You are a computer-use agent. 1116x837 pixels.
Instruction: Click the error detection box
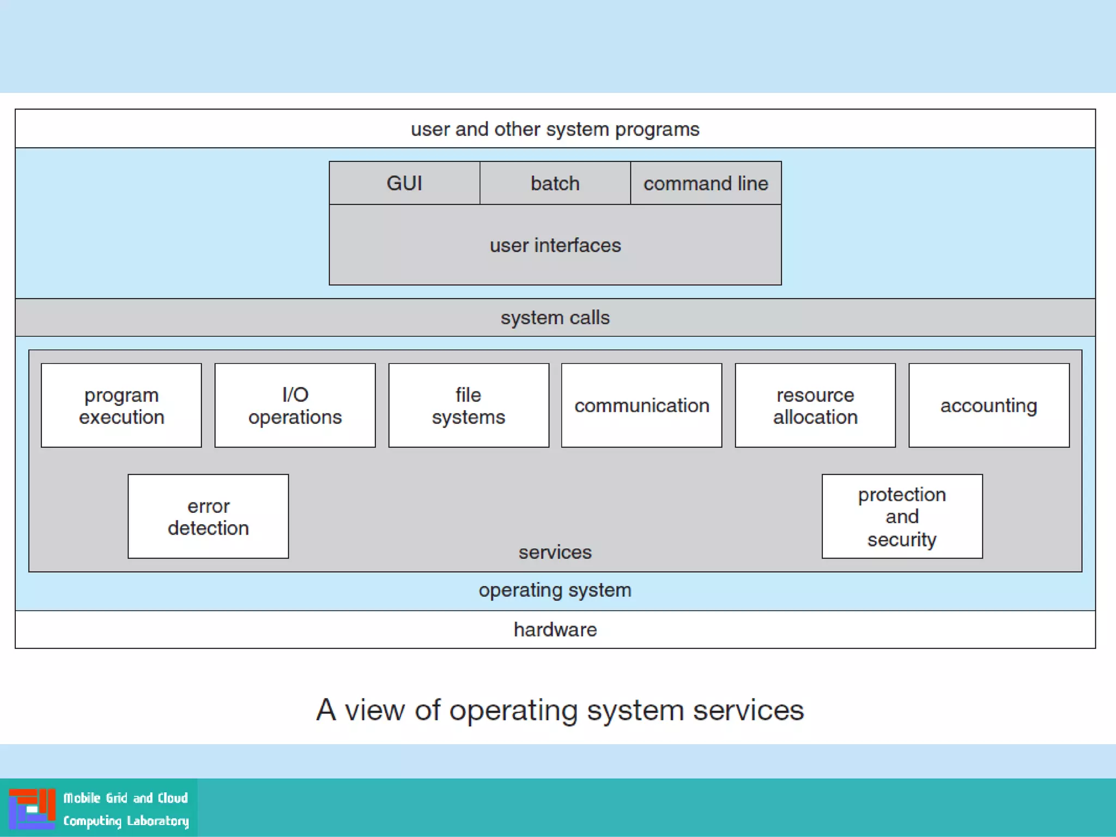point(208,517)
